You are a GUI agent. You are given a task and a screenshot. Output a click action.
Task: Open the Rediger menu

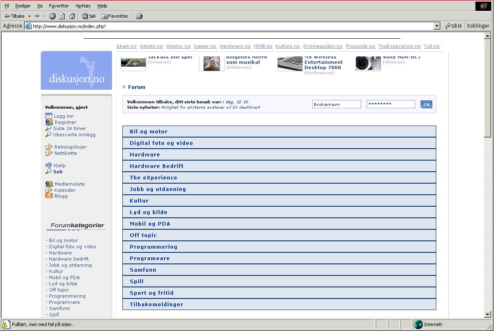23,6
